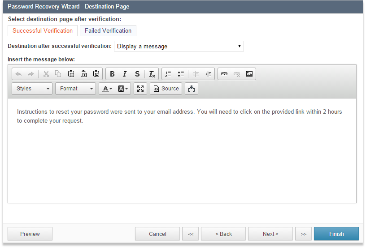Open the Background Color picker
Screen dimensions: 366x248
pyautogui.click(x=123, y=89)
